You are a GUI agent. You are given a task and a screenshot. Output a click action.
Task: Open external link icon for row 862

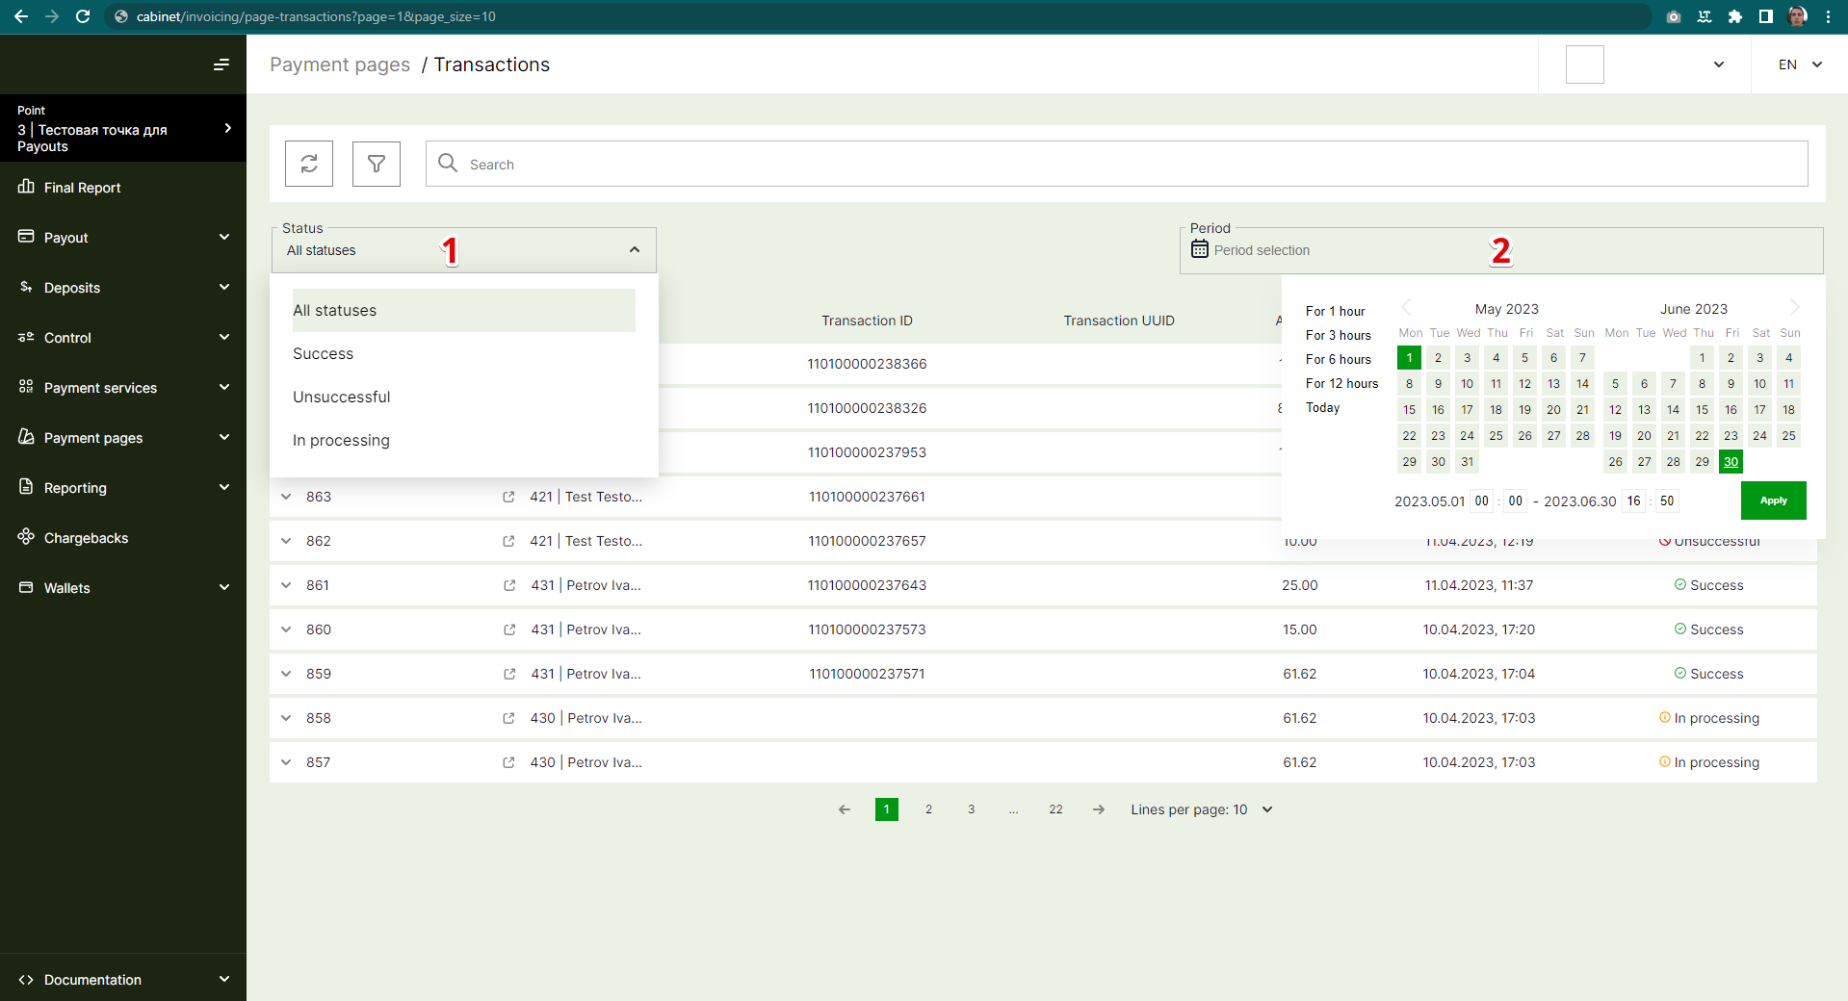[x=508, y=541]
